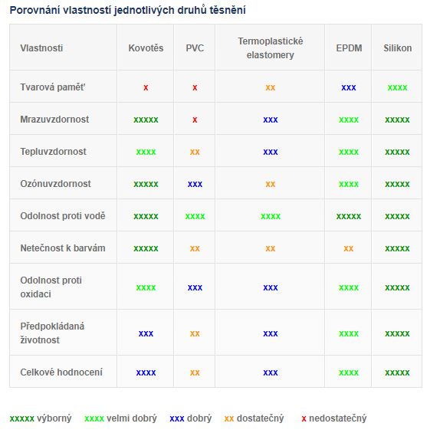Click the Tepluvzdornost row label
The image size is (440, 433).
54,152
